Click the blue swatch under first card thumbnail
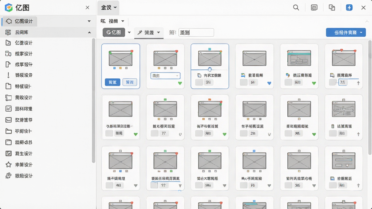The width and height of the screenshot is (372, 209). (114, 68)
